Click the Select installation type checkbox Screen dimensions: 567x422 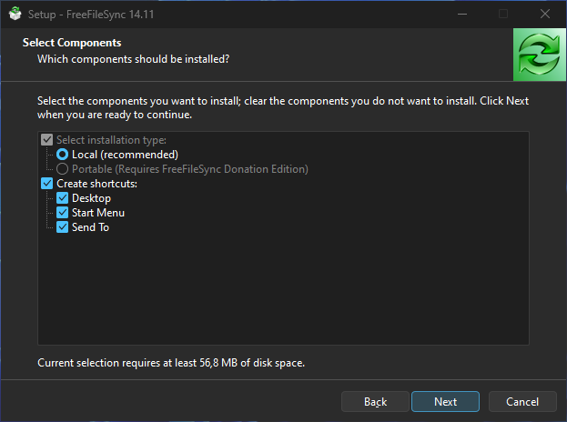47,140
